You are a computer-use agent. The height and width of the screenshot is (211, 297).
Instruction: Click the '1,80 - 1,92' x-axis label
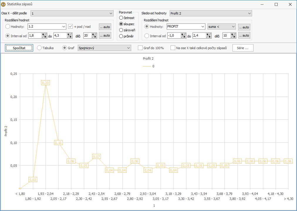pyautogui.click(x=33, y=199)
